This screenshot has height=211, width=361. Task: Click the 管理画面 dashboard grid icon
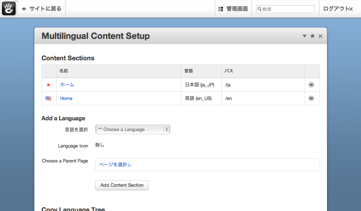[221, 9]
